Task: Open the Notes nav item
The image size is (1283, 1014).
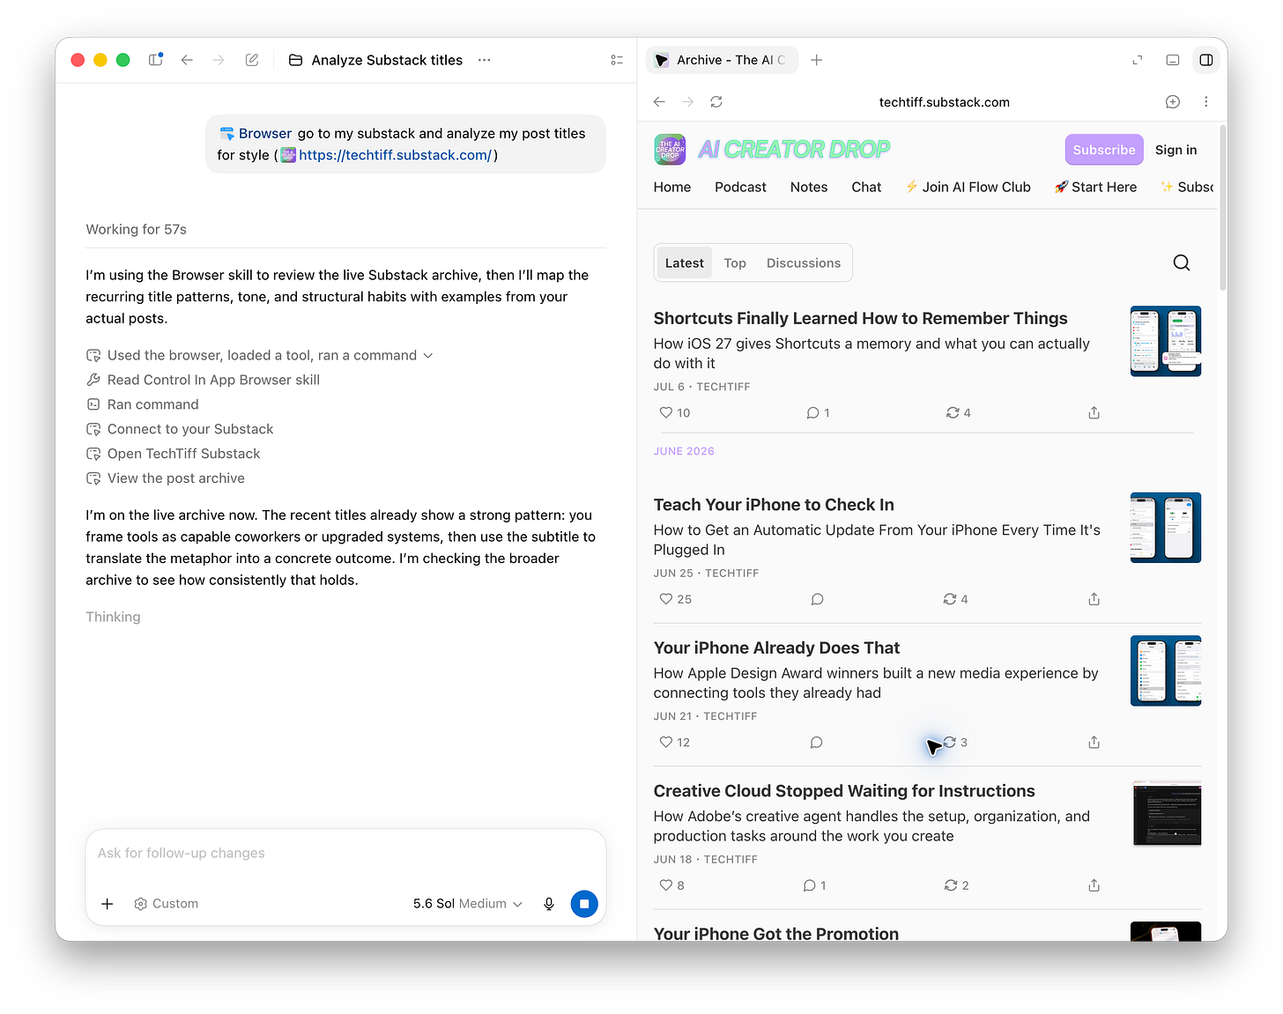Action: (809, 187)
